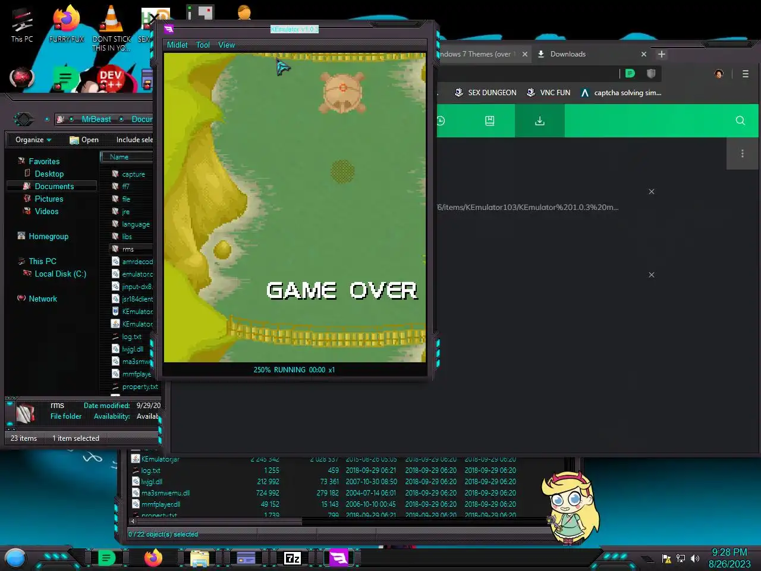Open the browser hamburger menu

(x=745, y=74)
